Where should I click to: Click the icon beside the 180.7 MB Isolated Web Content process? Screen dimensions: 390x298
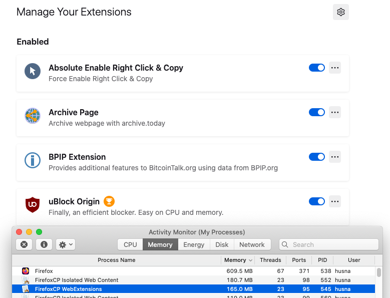click(26, 280)
